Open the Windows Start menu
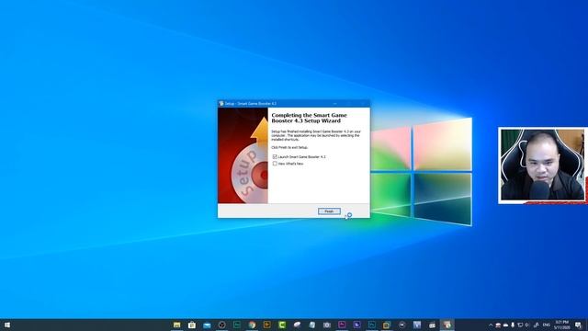The image size is (588, 331). click(x=6, y=325)
